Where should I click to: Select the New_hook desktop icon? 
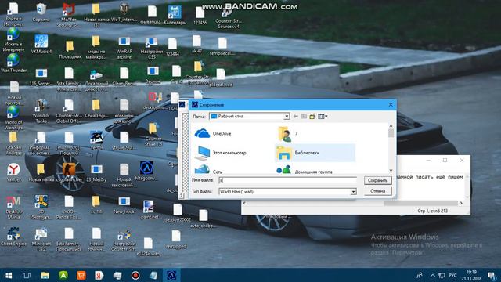pos(124,204)
